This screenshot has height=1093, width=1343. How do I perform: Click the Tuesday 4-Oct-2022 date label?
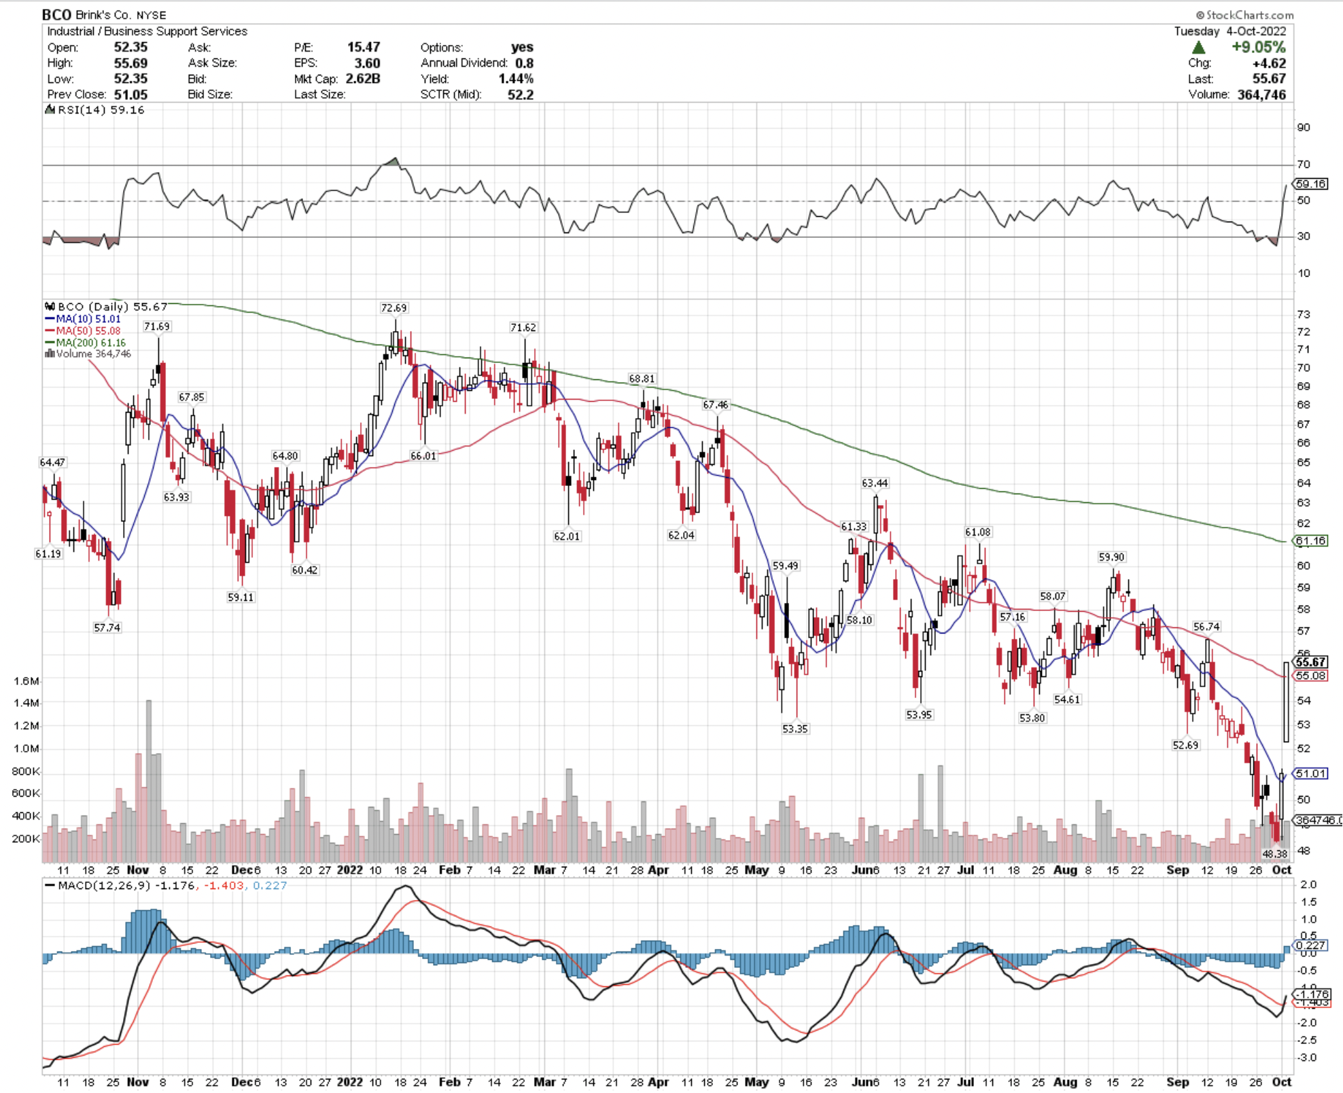(x=1230, y=31)
